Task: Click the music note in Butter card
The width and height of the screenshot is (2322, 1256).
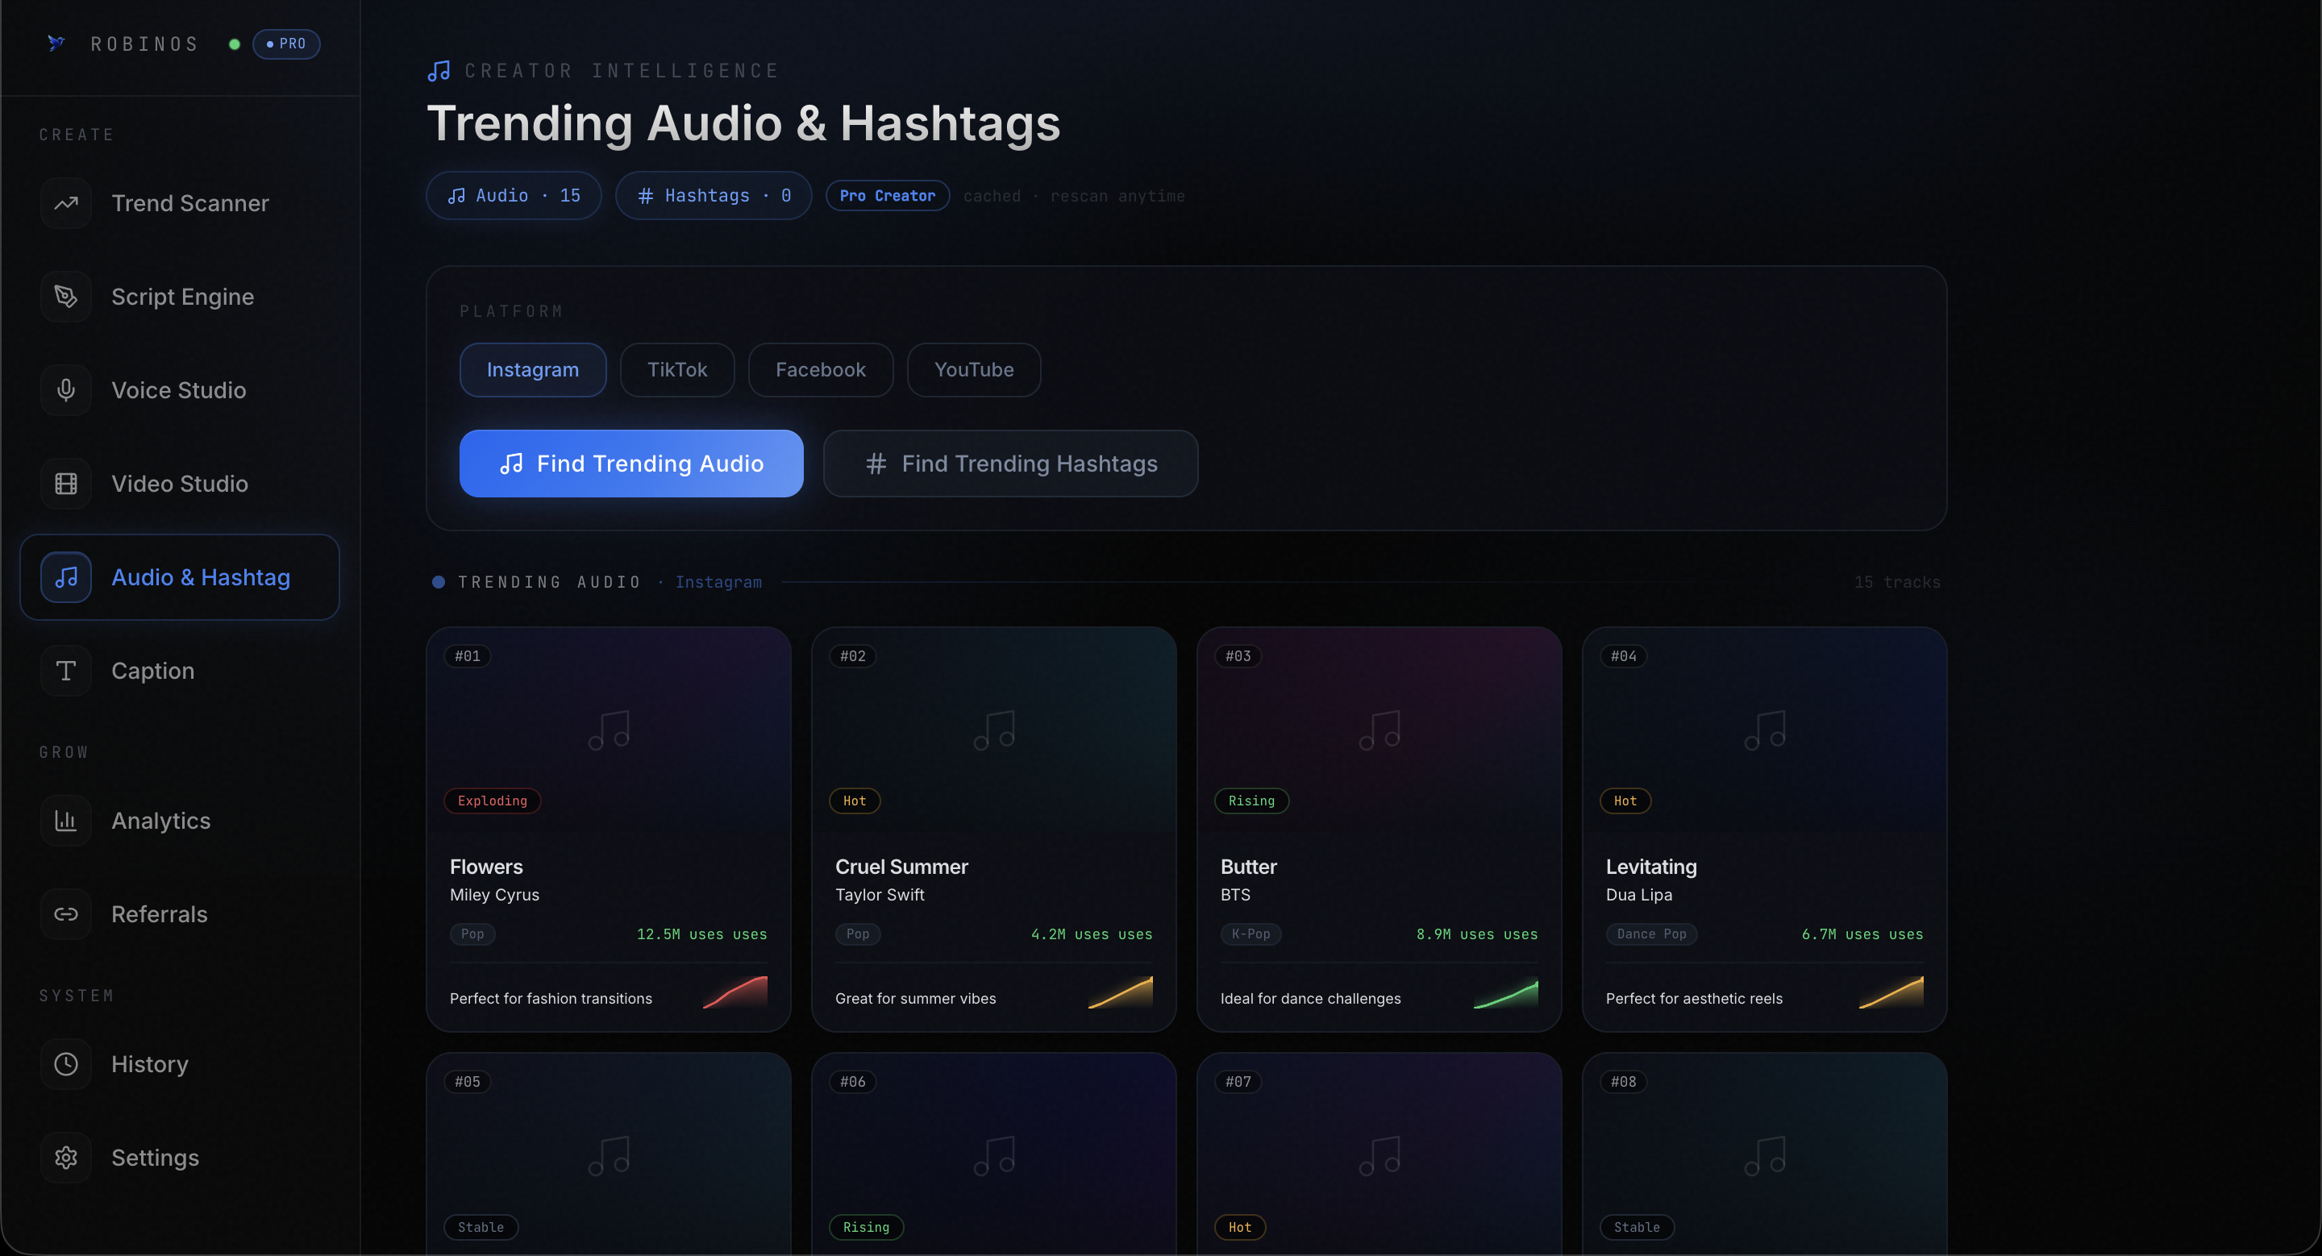Action: [x=1379, y=730]
